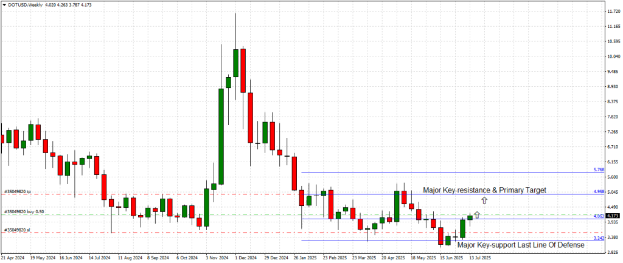
Task: Click the DOTUSD,Weekly chart title
Action: click(x=26, y=4)
